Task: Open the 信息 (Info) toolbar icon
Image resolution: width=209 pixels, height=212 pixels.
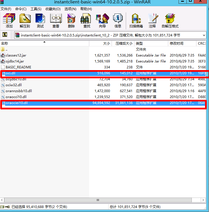Action: 118,18
